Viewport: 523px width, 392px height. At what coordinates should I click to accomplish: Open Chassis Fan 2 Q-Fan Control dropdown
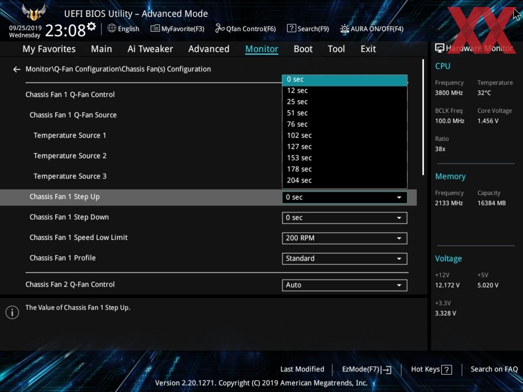click(x=345, y=285)
